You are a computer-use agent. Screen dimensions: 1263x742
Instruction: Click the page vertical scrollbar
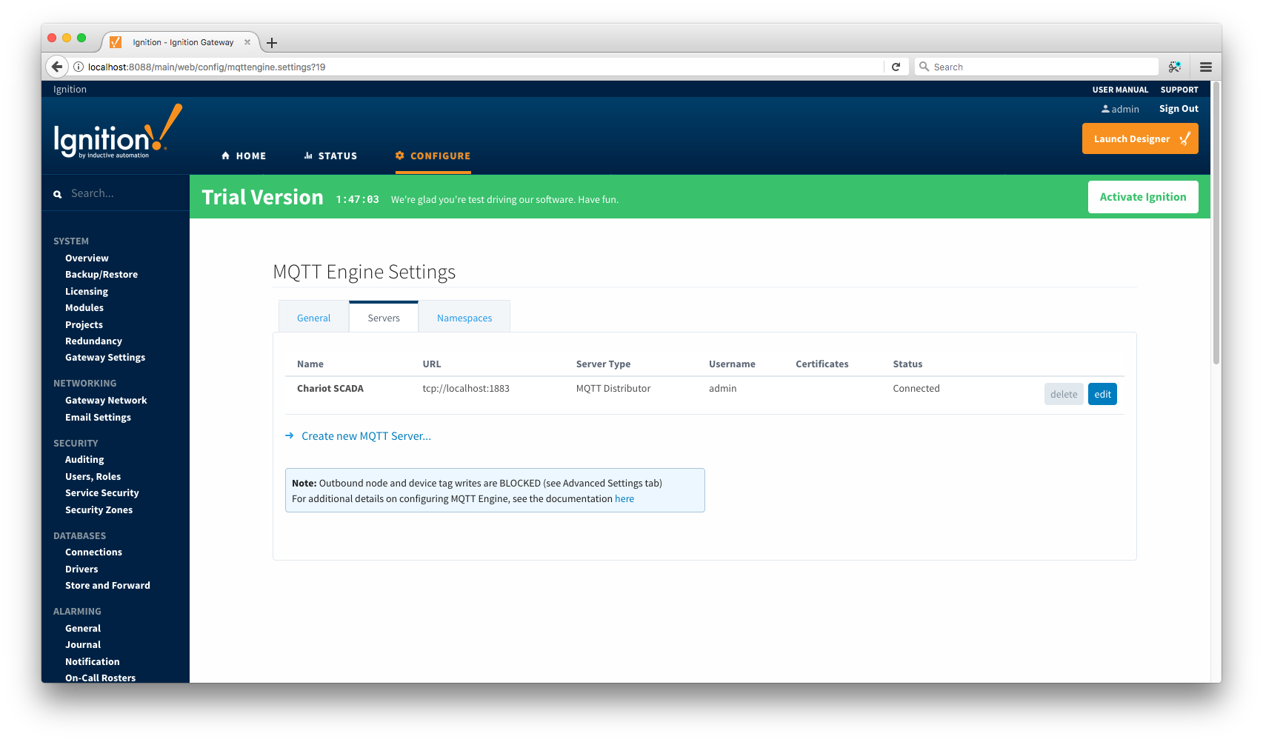[x=1216, y=222]
